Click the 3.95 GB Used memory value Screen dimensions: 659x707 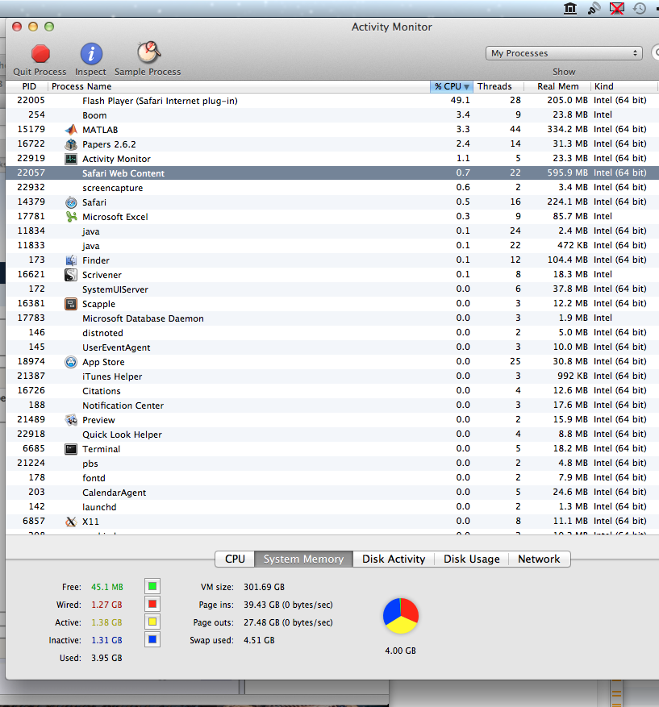[x=106, y=658]
